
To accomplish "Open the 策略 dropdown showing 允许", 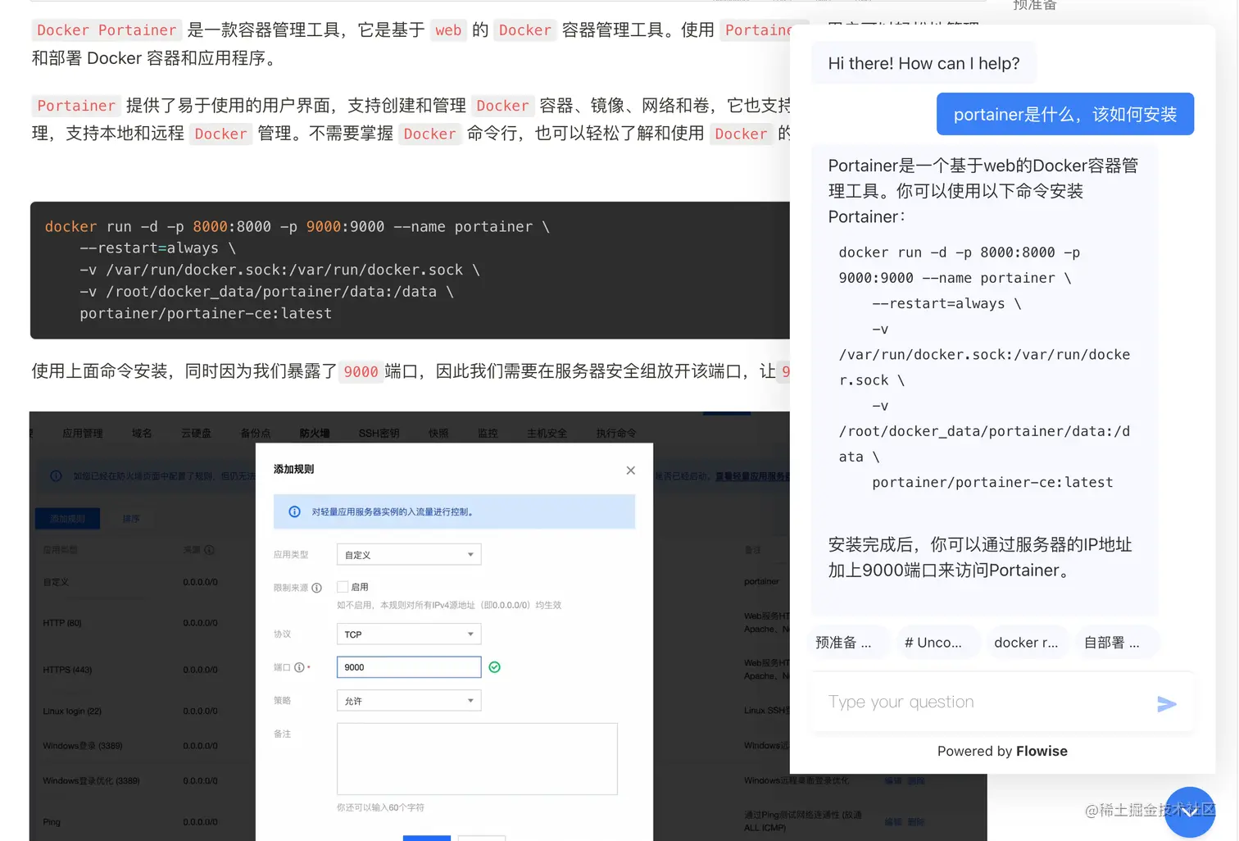I will coord(407,700).
